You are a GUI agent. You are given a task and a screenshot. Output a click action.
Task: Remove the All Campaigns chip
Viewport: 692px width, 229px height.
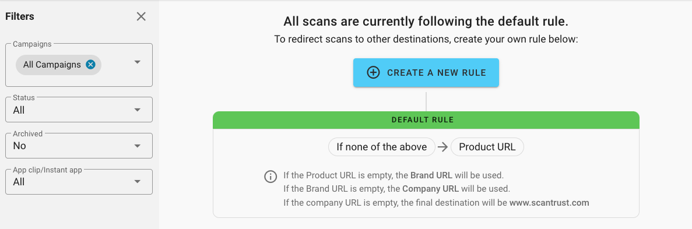coord(90,65)
